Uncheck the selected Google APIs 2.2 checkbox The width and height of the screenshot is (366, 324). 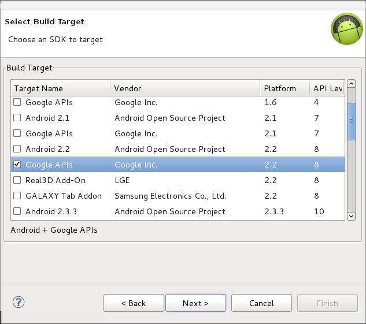(17, 165)
